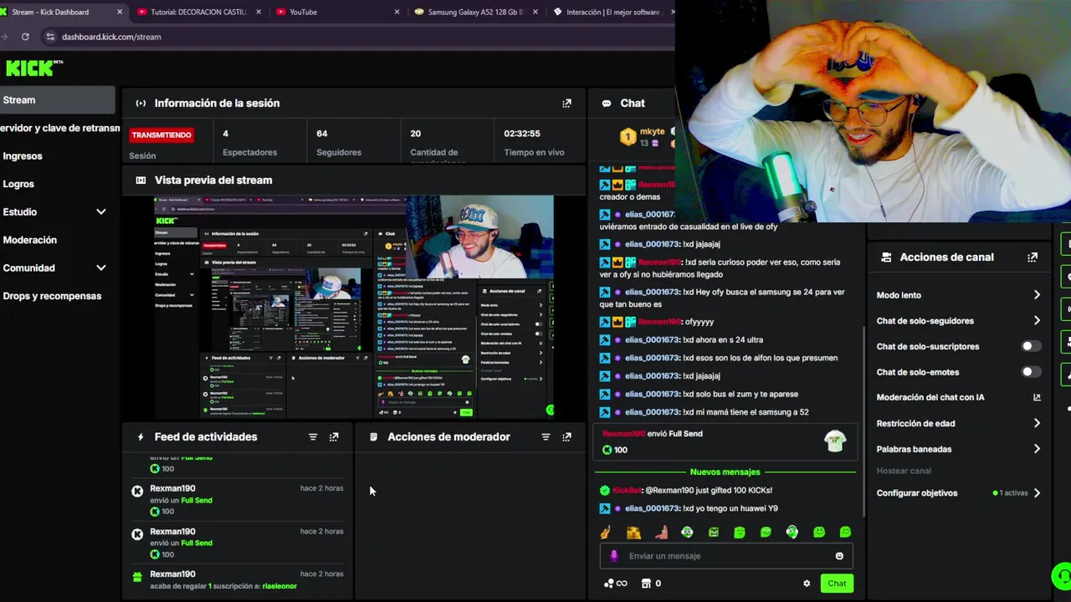Expand the Comunidad sidebar section

(101, 268)
